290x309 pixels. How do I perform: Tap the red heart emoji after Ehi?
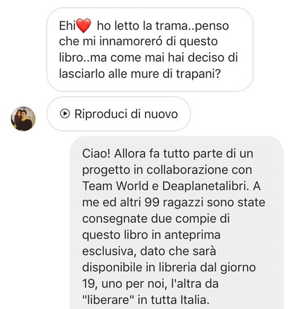click(x=83, y=25)
